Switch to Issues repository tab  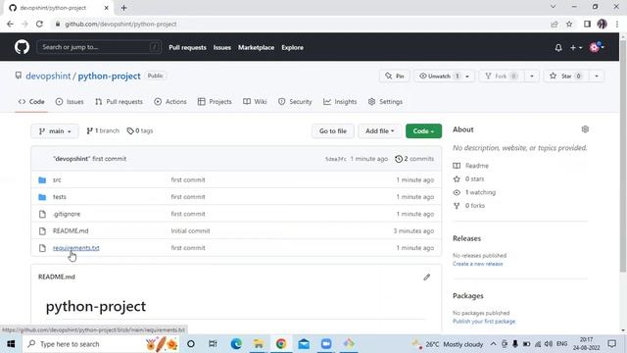point(70,102)
